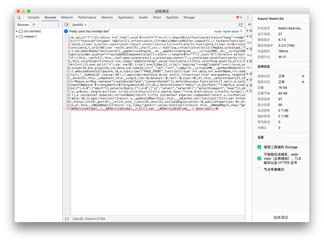Activate the inspect element picker icon
The image size is (324, 243).
19,18
